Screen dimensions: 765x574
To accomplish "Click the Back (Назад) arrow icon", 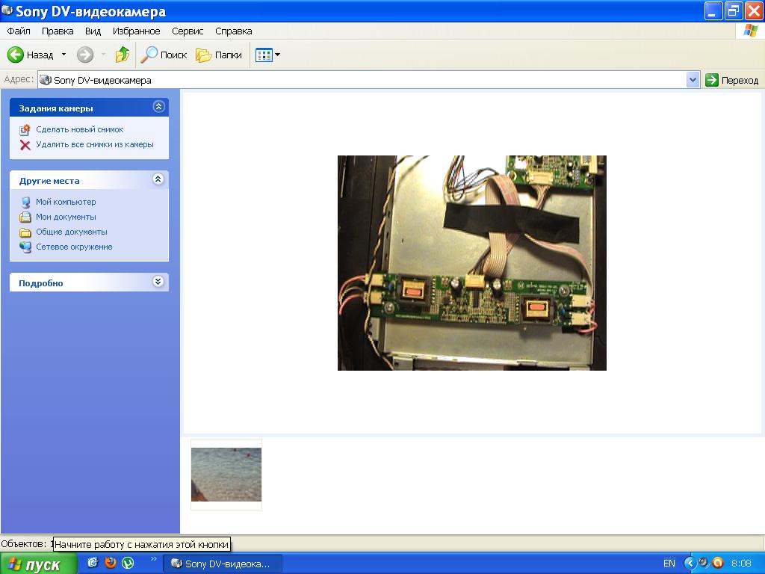I will (16, 55).
